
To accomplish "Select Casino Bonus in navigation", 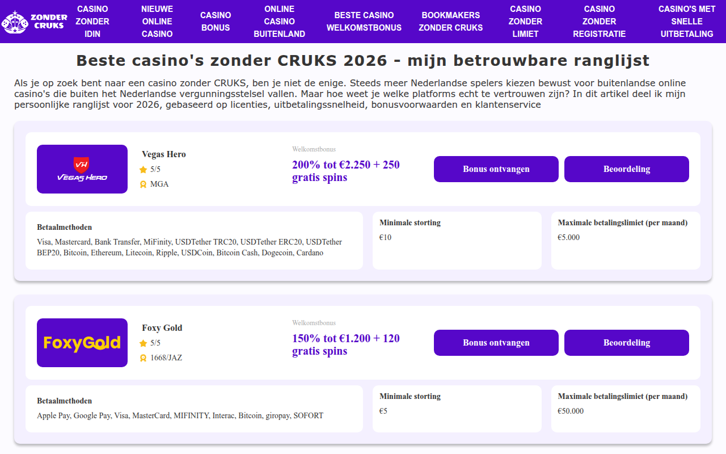I will tap(216, 22).
